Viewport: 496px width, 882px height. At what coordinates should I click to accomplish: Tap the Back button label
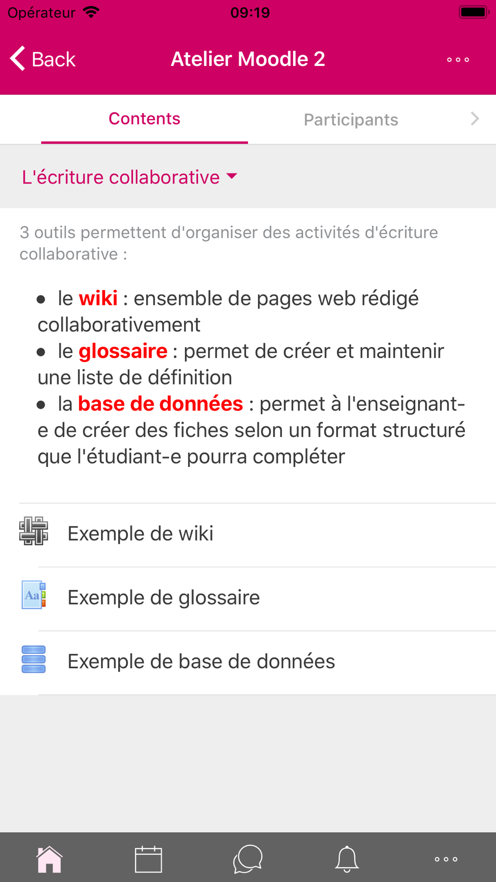54,60
